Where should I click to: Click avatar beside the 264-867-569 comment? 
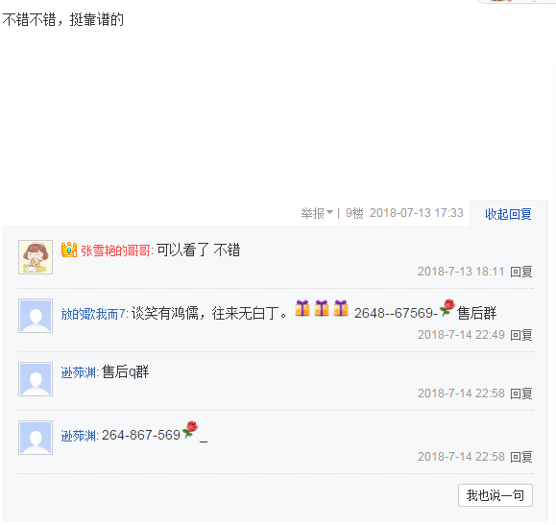(x=36, y=438)
